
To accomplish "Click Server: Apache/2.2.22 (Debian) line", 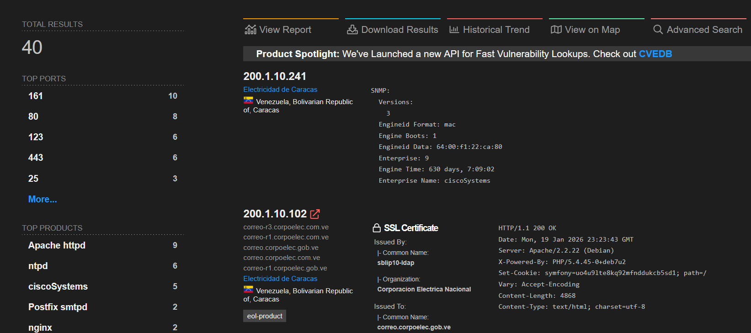I will pos(556,250).
